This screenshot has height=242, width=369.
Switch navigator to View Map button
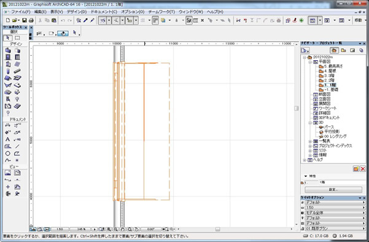[x=344, y=50]
